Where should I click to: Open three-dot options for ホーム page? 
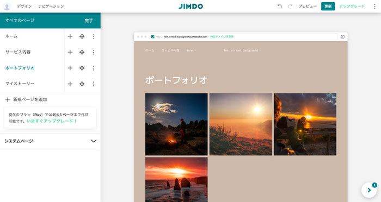pyautogui.click(x=93, y=36)
